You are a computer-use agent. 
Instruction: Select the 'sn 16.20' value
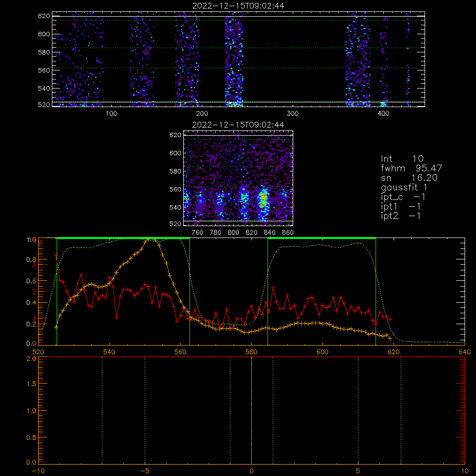pos(409,178)
